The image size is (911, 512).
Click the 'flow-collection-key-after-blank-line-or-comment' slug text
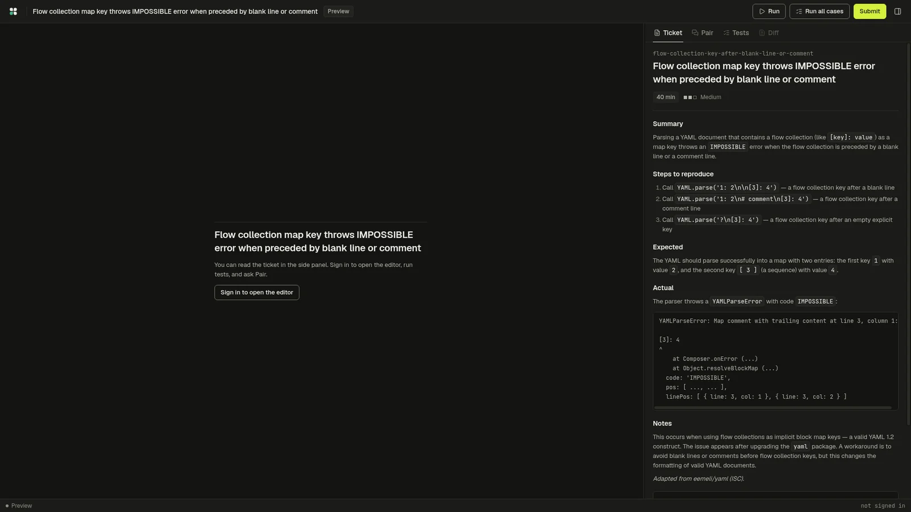pos(733,53)
